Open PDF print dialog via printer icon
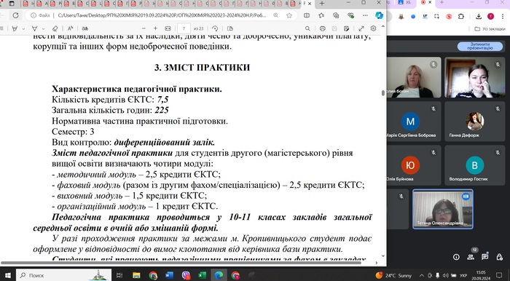The height and width of the screenshot is (281, 510). pos(322,28)
